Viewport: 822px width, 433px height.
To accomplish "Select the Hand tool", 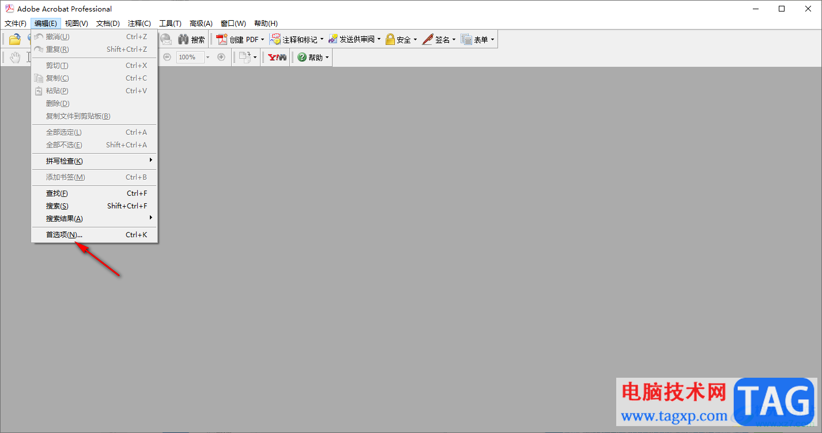I will (14, 57).
